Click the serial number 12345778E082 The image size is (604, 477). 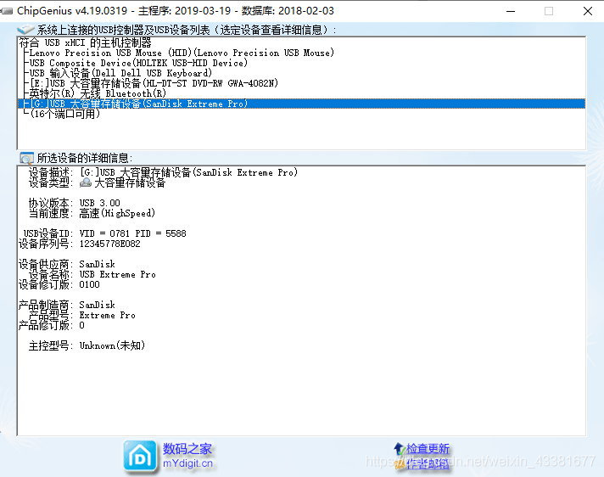coord(109,244)
